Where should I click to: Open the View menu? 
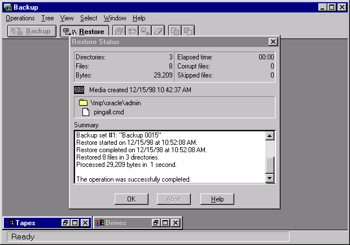[x=67, y=18]
